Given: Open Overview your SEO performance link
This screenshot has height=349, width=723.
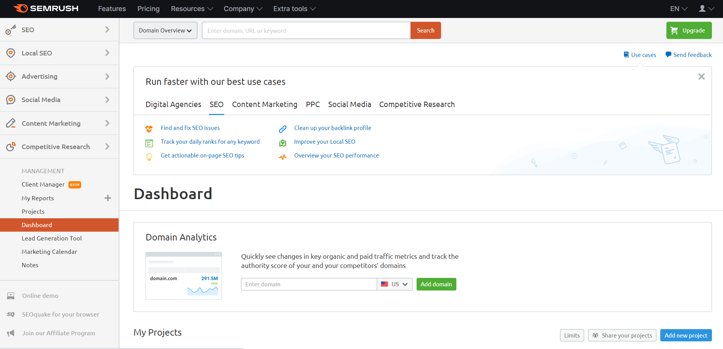Looking at the screenshot, I should tap(336, 156).
